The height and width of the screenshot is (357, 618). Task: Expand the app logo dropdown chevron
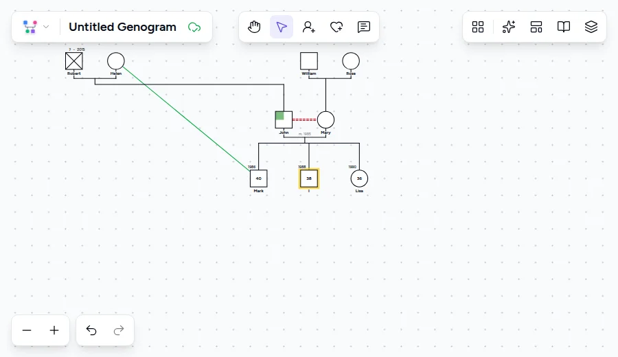pos(46,27)
